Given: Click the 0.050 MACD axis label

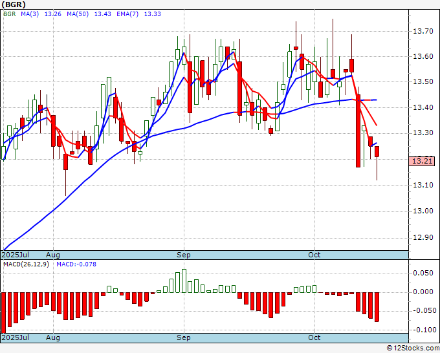Looking at the screenshot, I should tap(423, 273).
